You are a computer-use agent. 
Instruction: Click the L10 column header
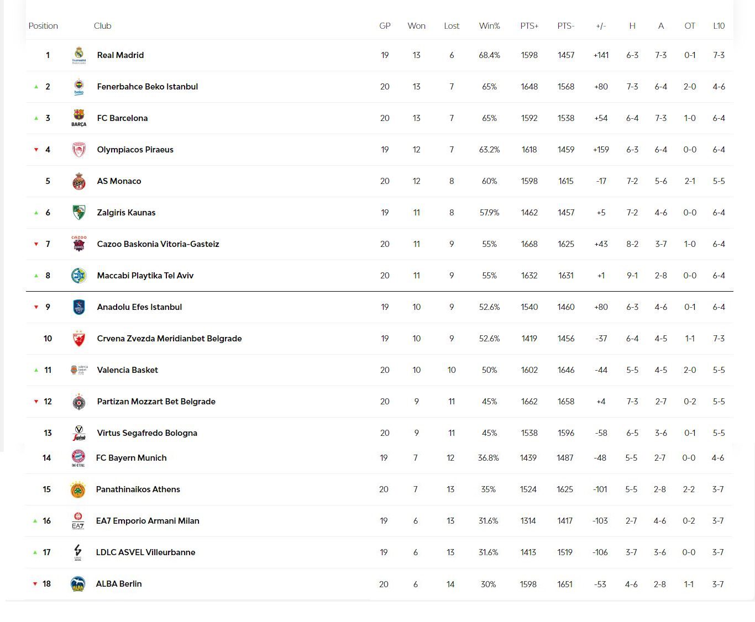(719, 26)
